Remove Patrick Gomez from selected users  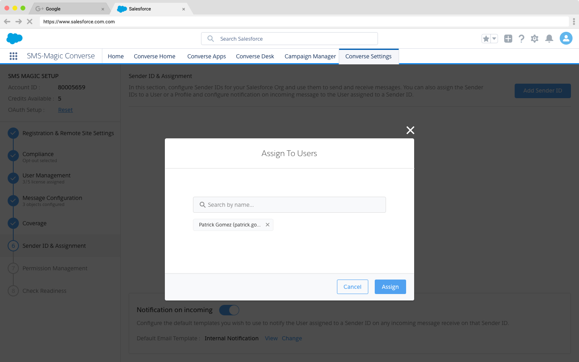pyautogui.click(x=267, y=225)
